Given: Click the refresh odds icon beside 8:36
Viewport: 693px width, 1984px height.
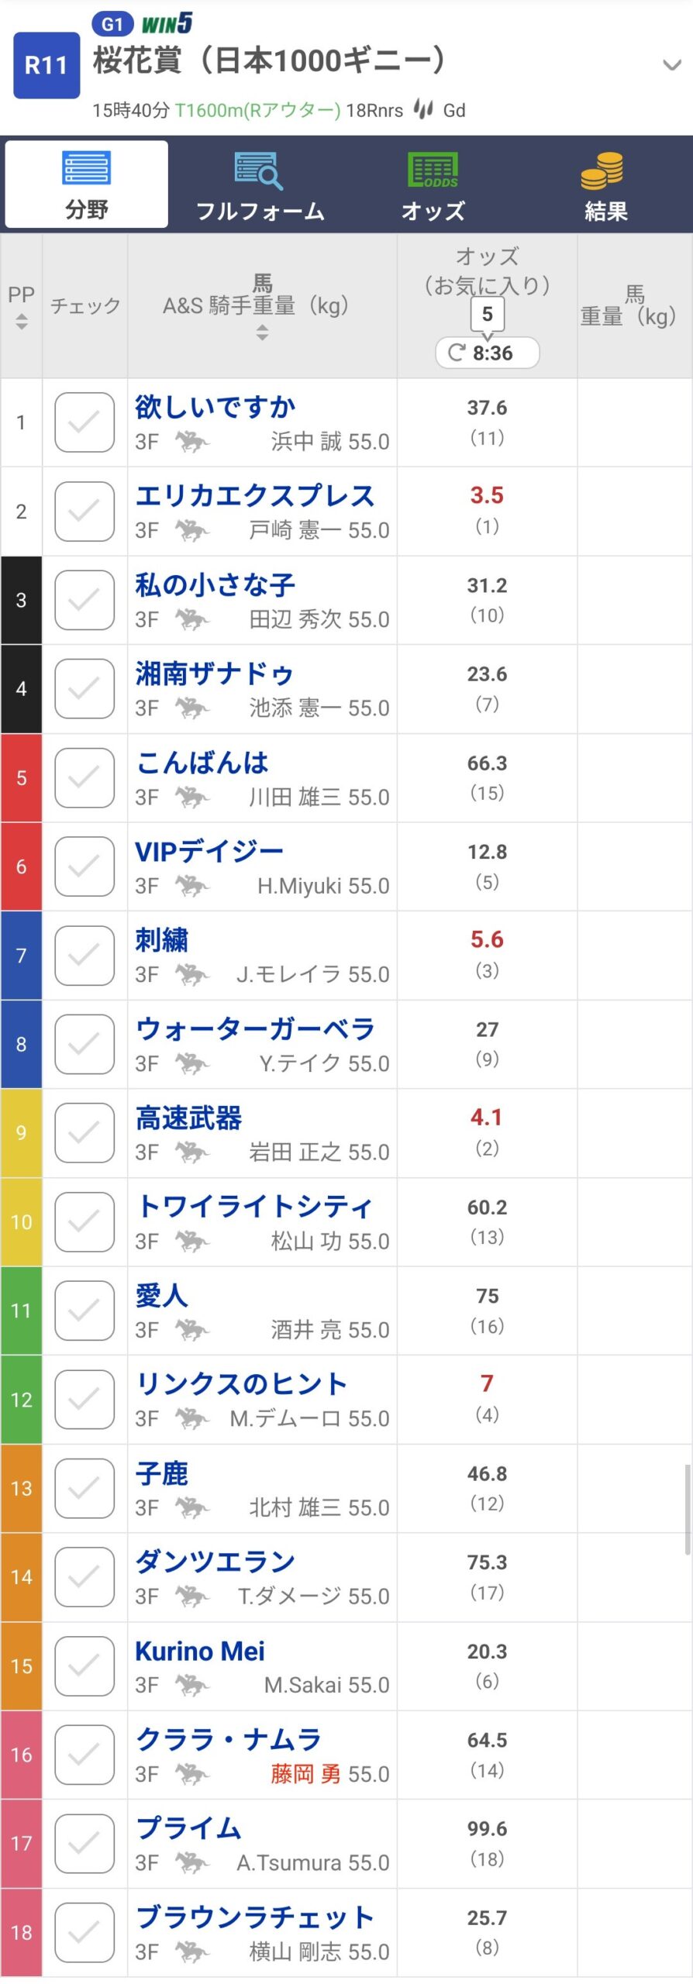Looking at the screenshot, I should click(456, 353).
